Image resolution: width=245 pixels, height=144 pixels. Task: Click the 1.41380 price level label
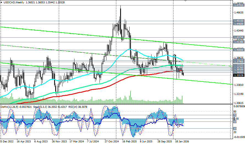(239, 42)
